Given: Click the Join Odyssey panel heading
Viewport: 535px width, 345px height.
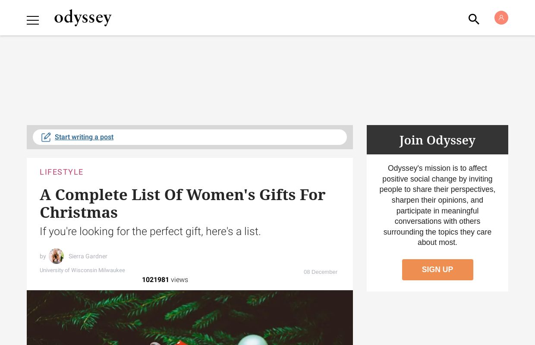Looking at the screenshot, I should click(x=437, y=140).
